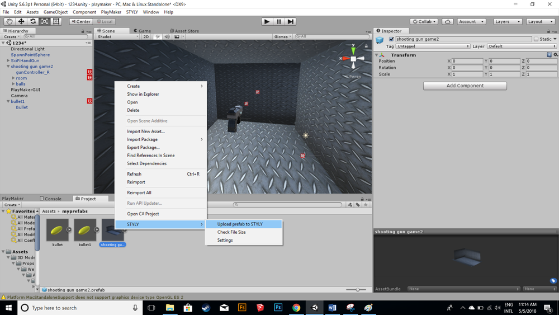Image resolution: width=559 pixels, height=315 pixels.
Task: Click Create button in Hierarchy
Action: pyautogui.click(x=12, y=36)
